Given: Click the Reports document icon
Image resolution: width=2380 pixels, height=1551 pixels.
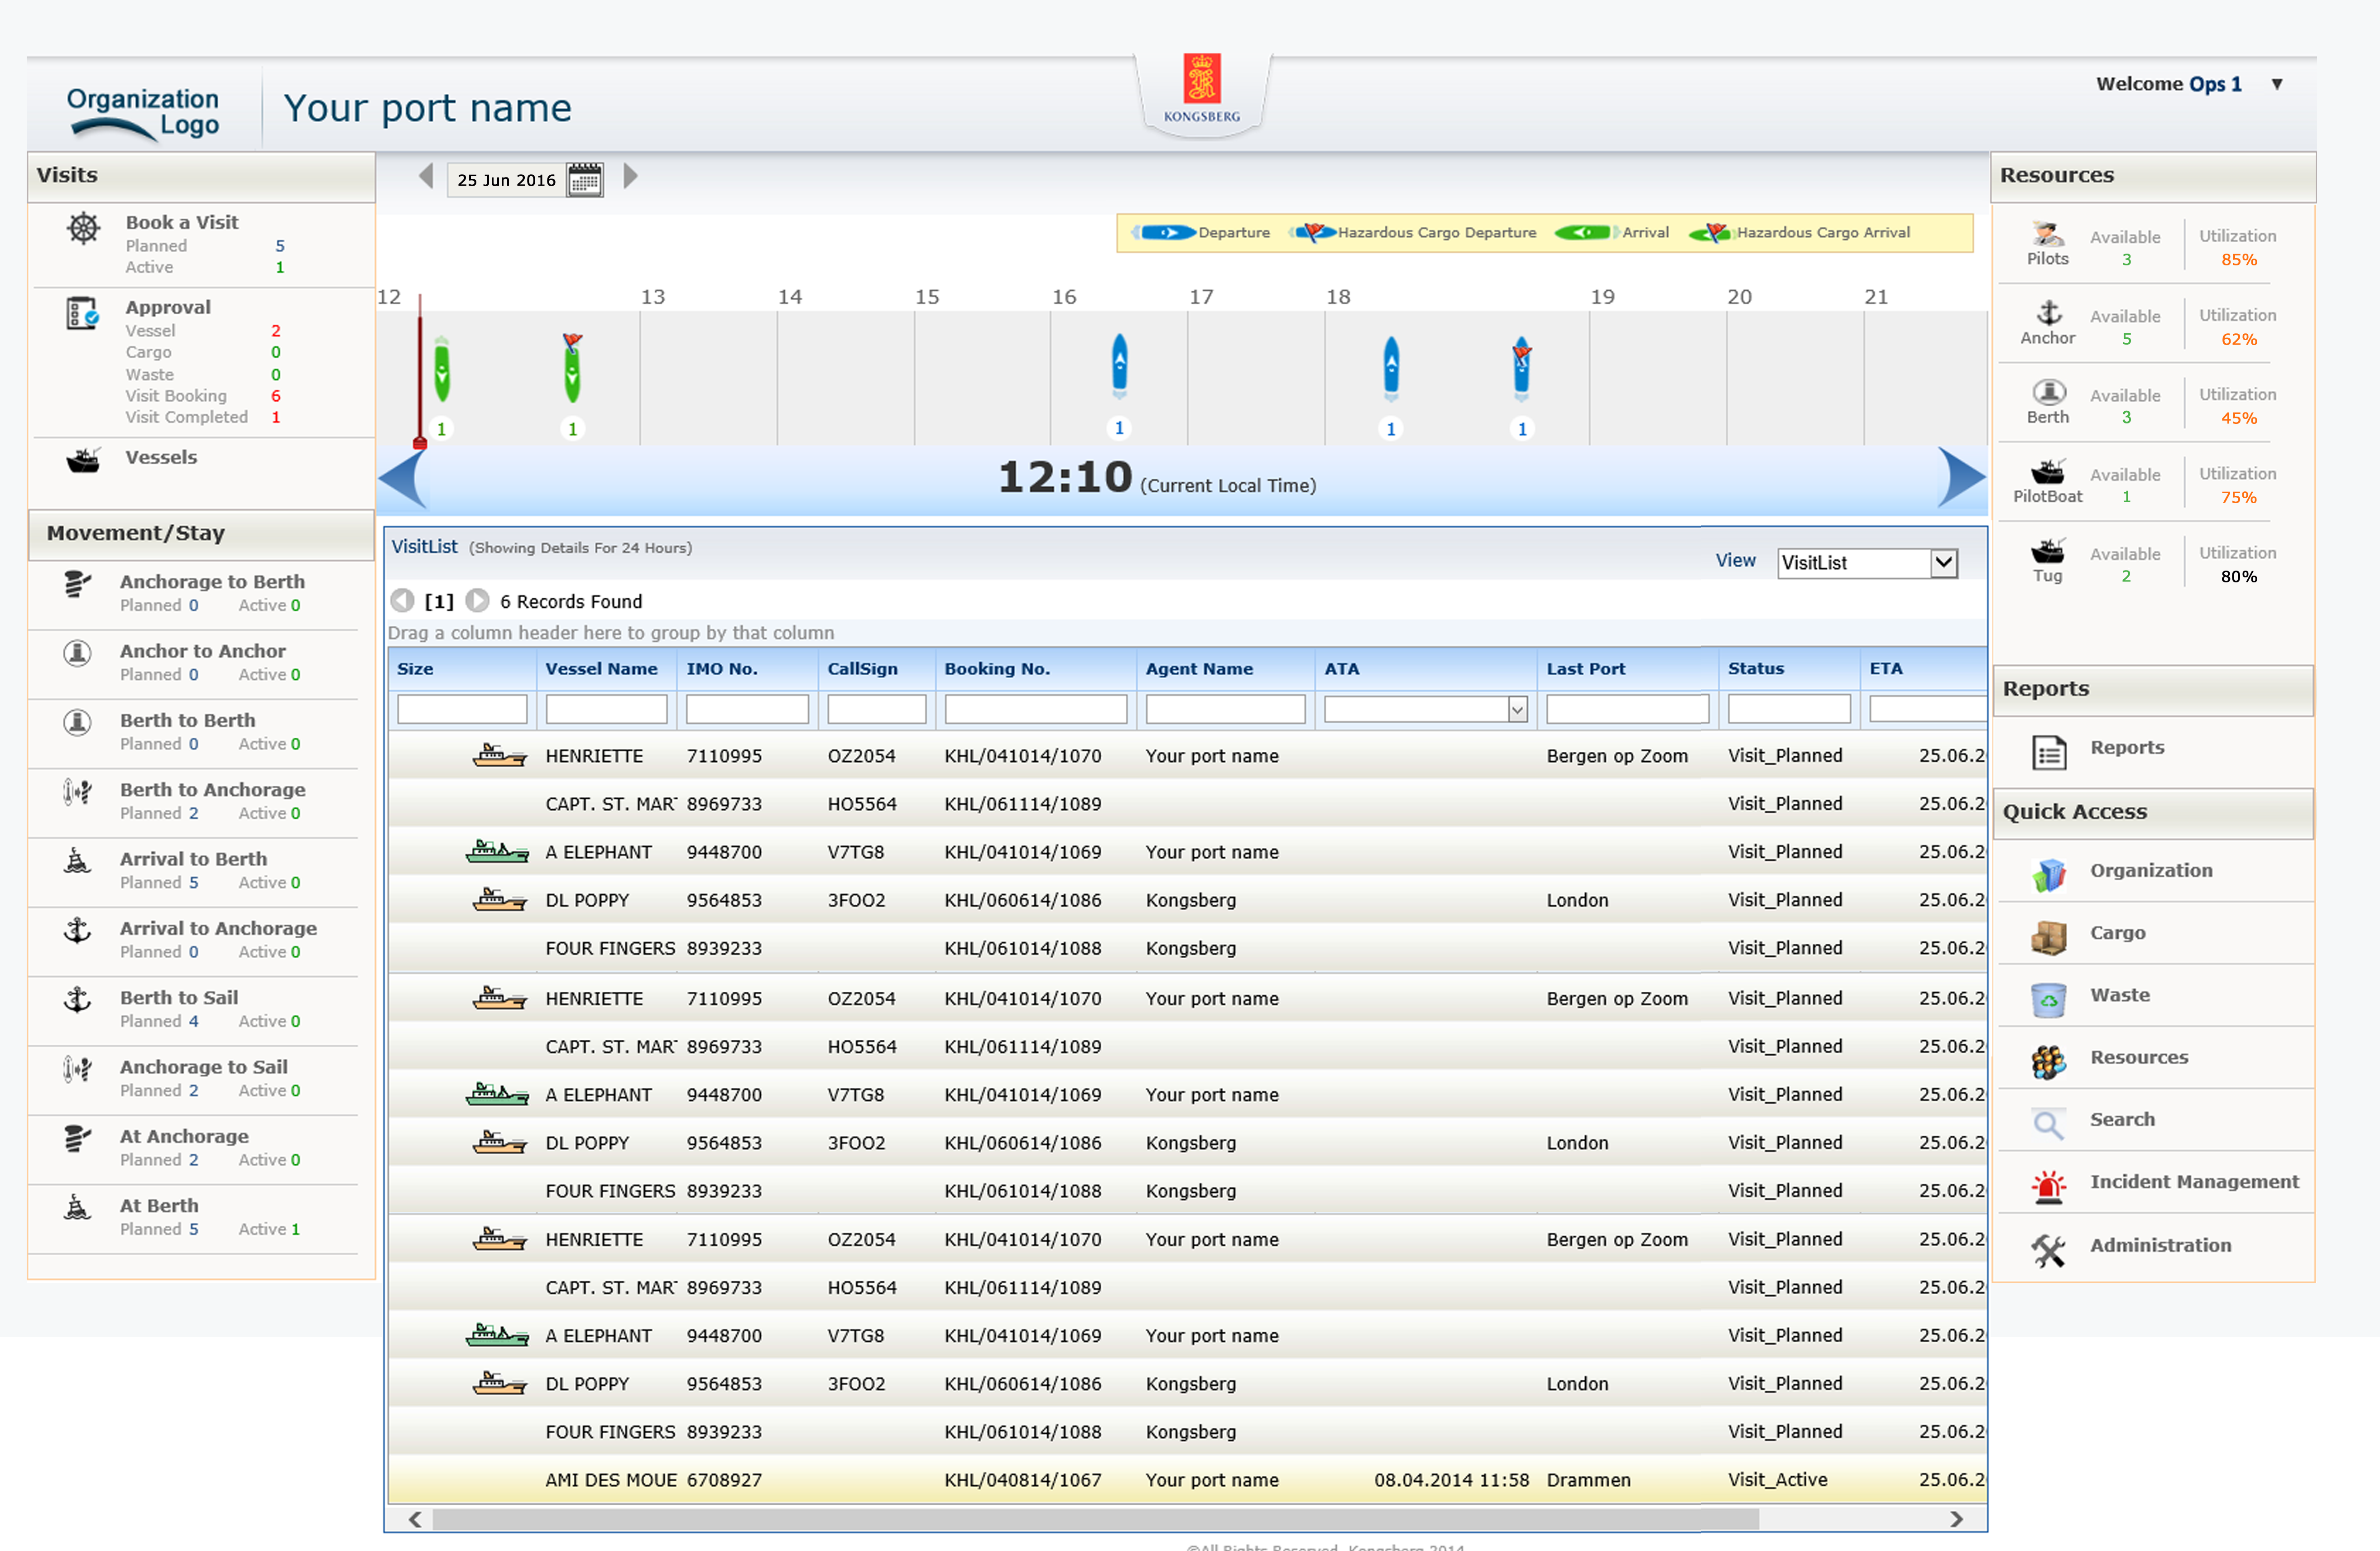Looking at the screenshot, I should pos(2049,752).
